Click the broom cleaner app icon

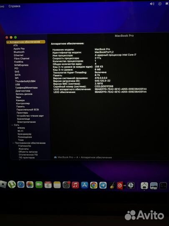tap(112, 185)
